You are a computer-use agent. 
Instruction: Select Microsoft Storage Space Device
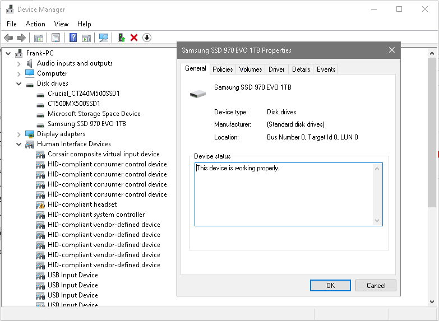(94, 114)
